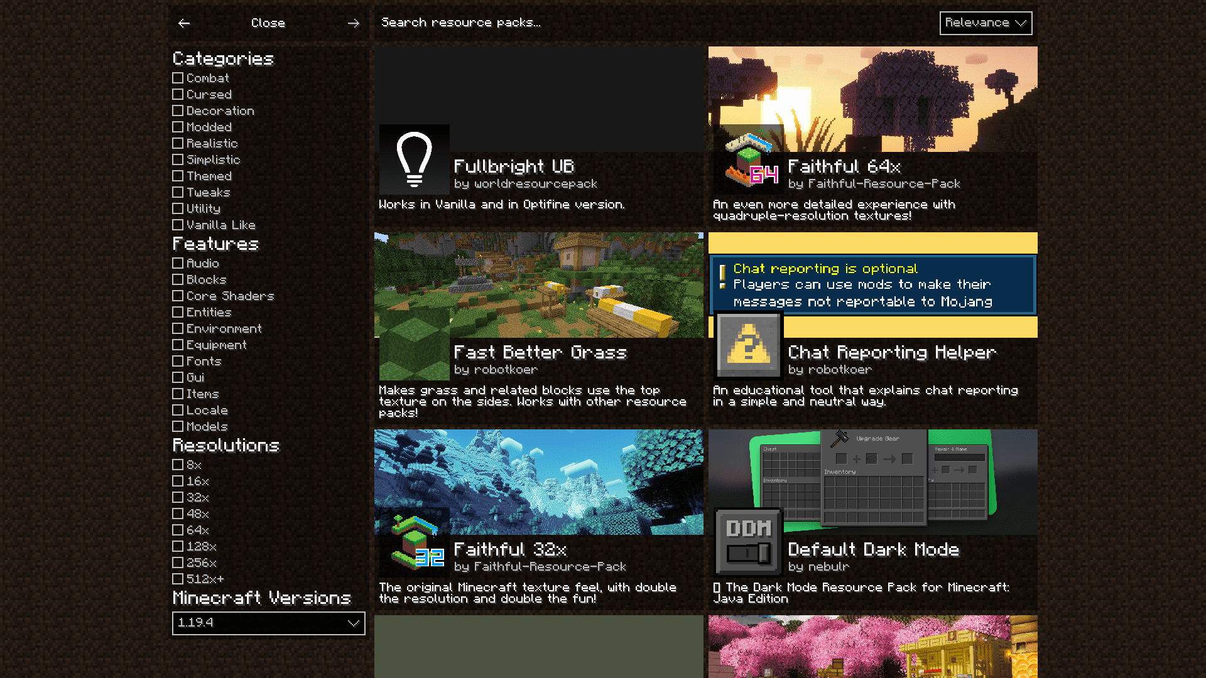Open the Faithful 32x pack title
The image size is (1206, 678).
[511, 549]
